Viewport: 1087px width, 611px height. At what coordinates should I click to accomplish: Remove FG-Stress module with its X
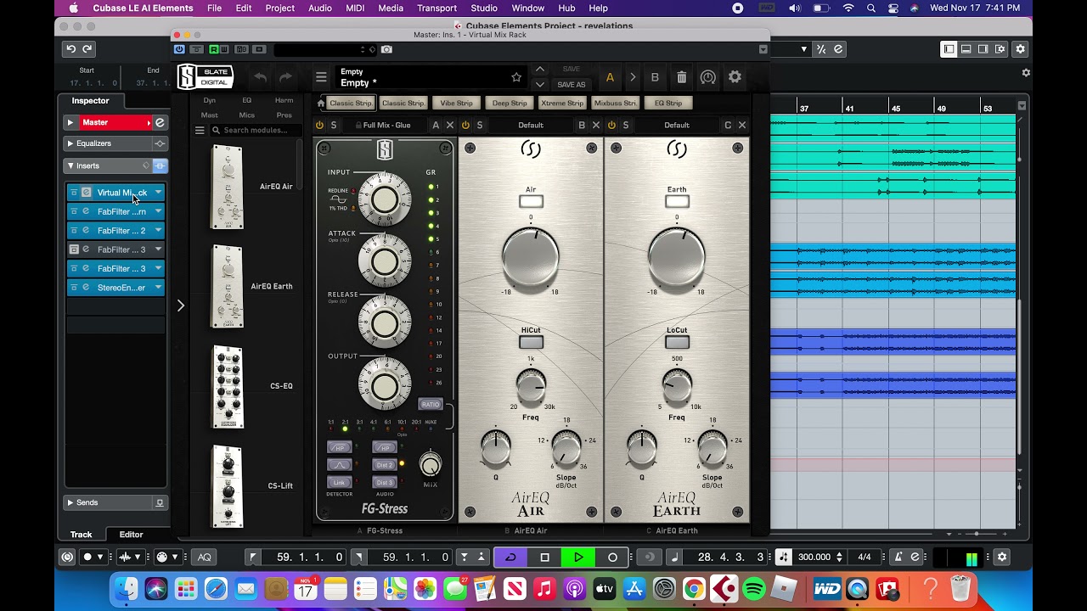pyautogui.click(x=450, y=125)
